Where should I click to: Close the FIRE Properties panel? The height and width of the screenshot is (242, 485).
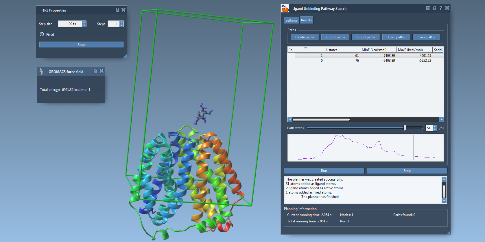click(x=123, y=10)
